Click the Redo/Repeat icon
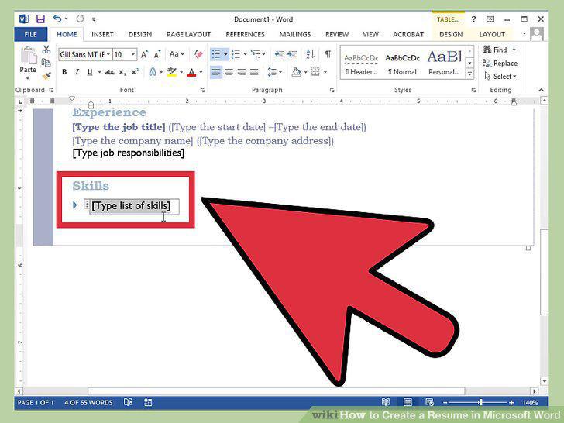The height and width of the screenshot is (423, 564). 80,19
